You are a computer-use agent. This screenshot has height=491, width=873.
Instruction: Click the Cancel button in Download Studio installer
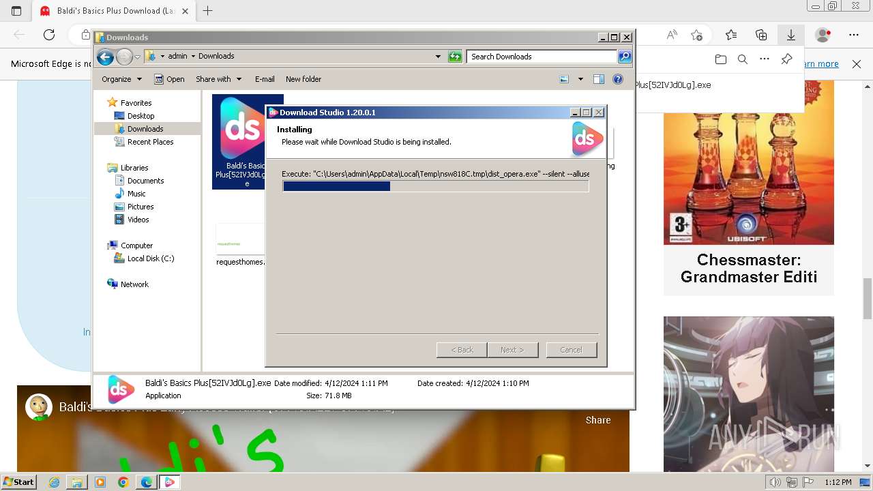(x=572, y=350)
